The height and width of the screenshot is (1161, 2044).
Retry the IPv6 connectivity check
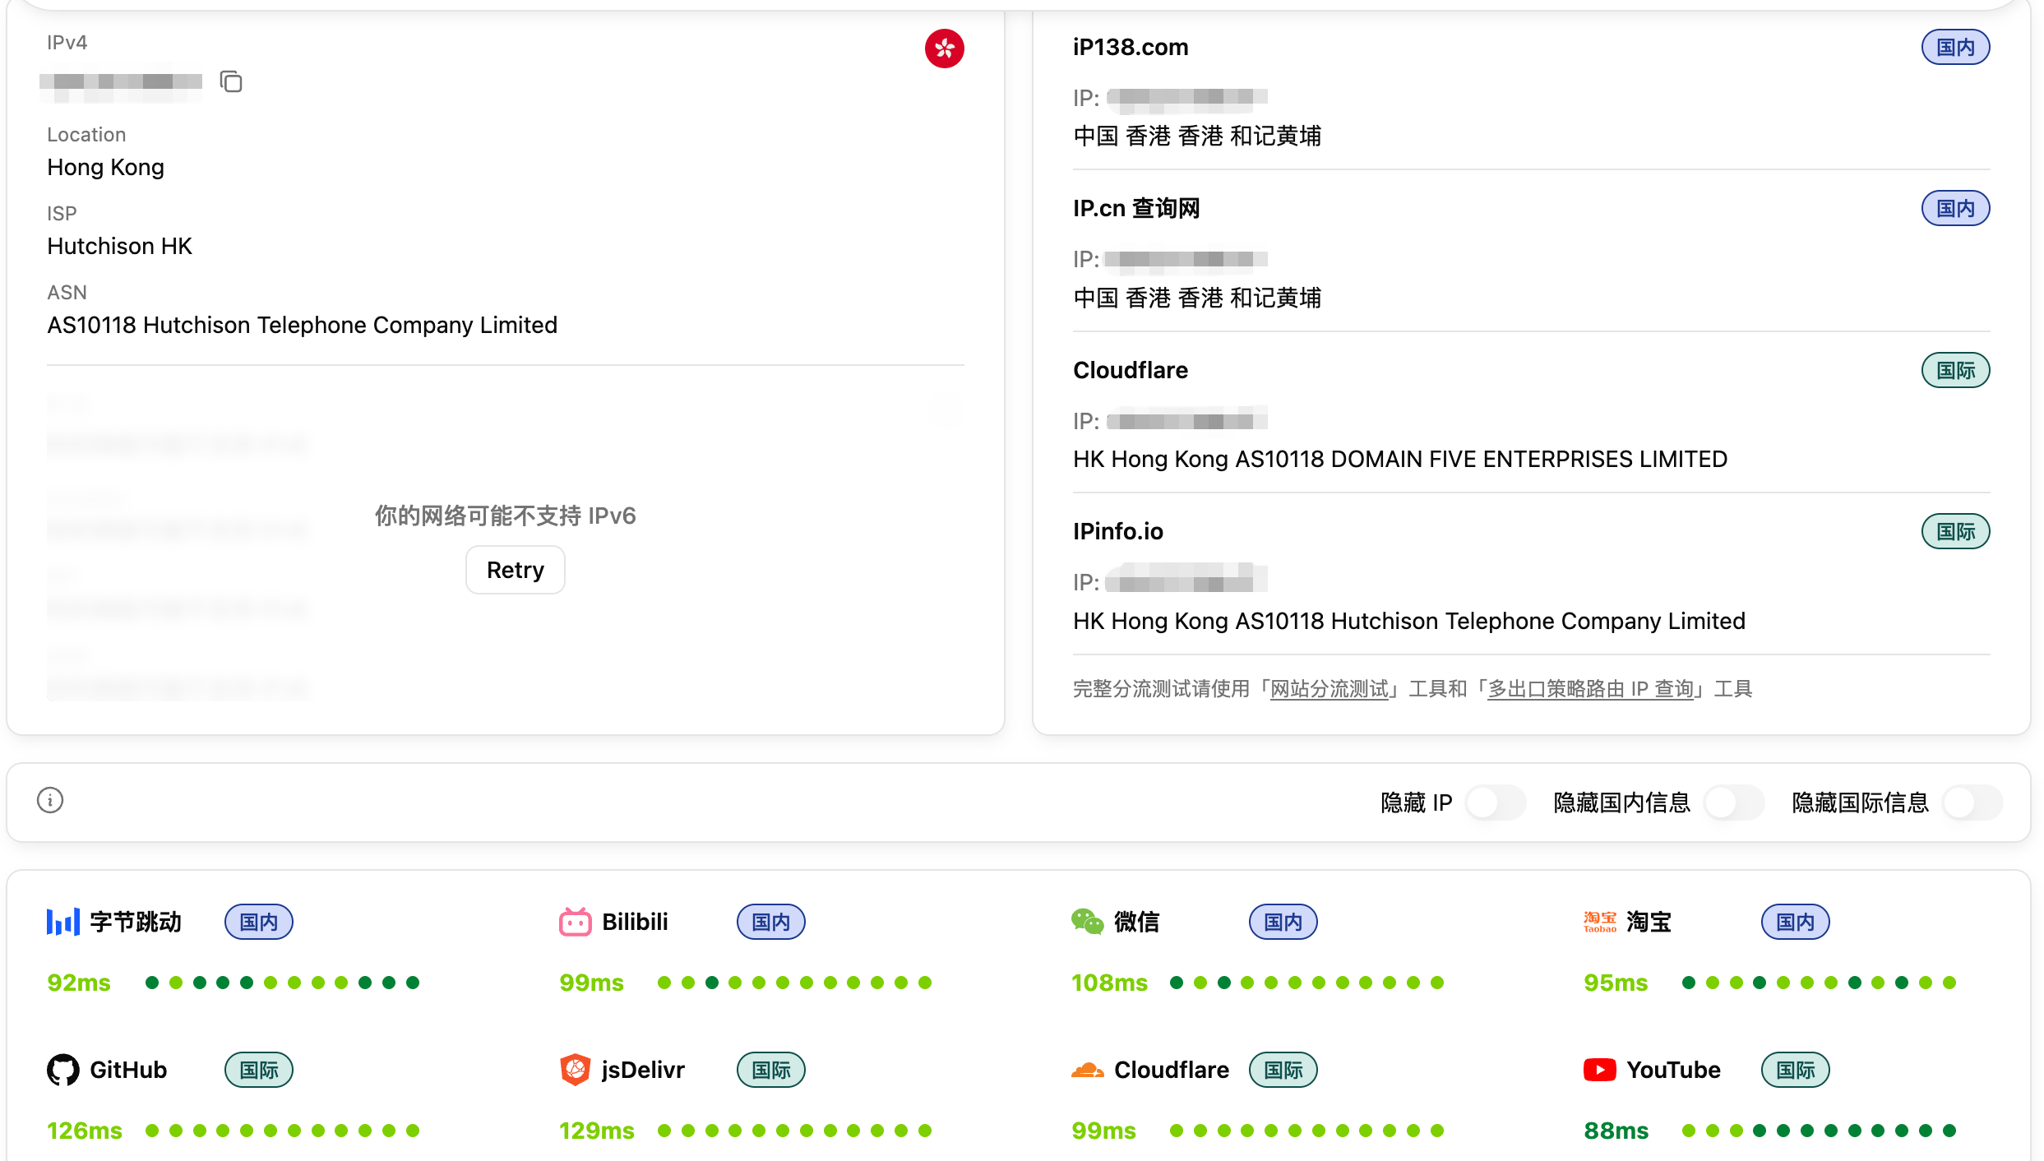point(516,570)
